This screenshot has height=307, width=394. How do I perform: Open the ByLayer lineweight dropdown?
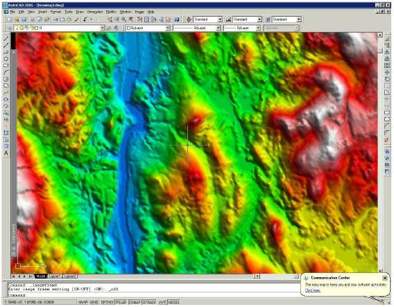pos(258,28)
